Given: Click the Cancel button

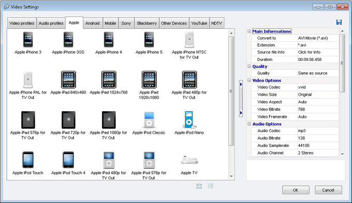Looking at the screenshot, I should tap(328, 190).
